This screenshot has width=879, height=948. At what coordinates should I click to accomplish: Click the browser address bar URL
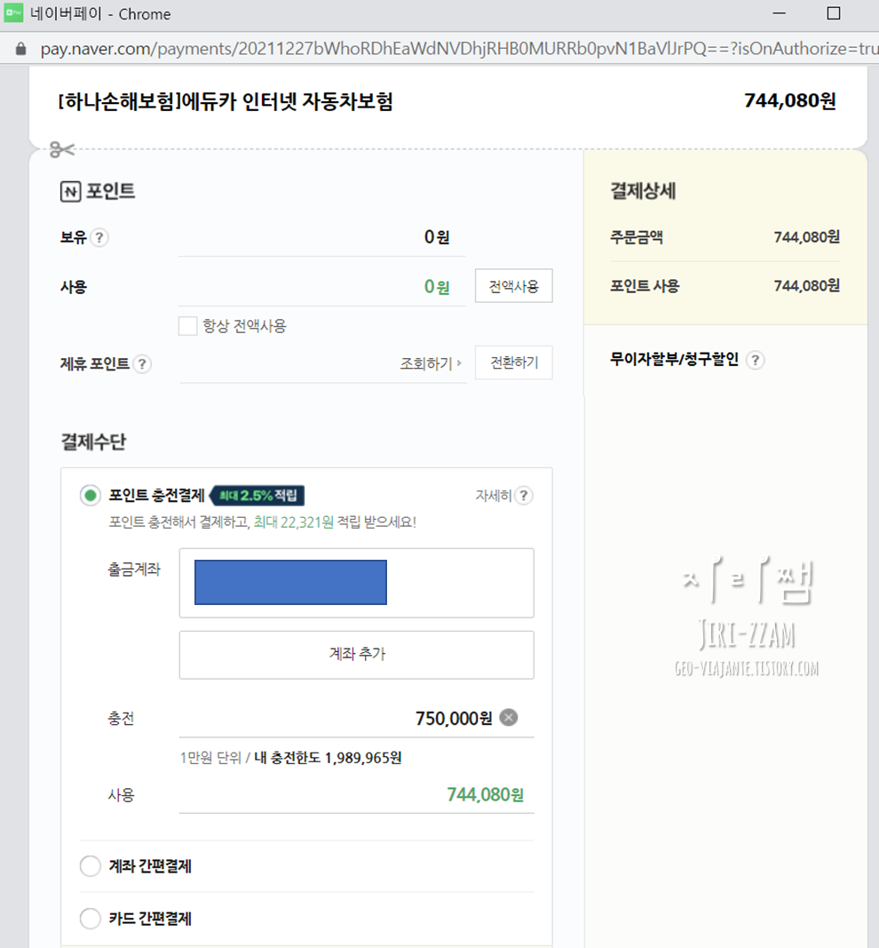459,49
